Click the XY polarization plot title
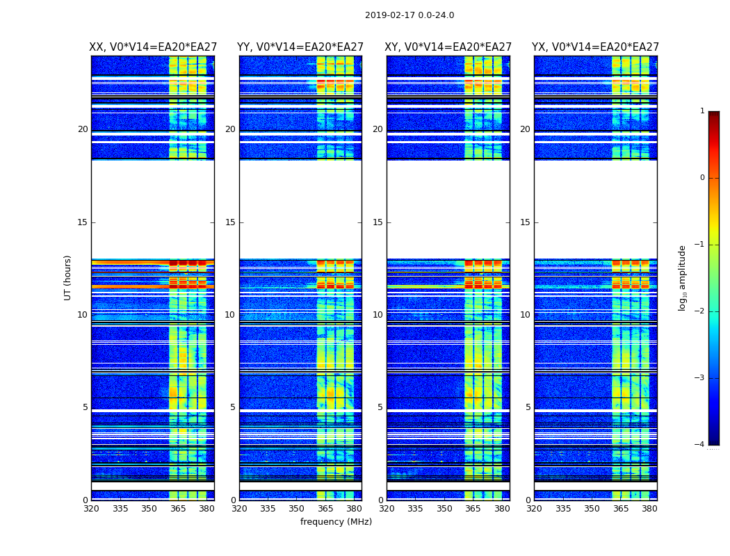The image size is (730, 556). coord(448,47)
